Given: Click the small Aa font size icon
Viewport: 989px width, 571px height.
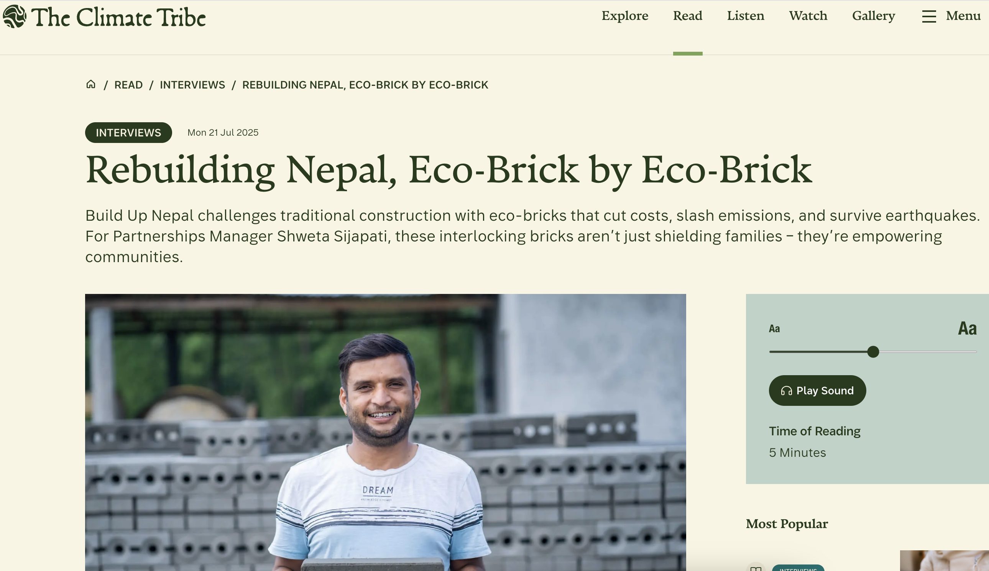Looking at the screenshot, I should (x=774, y=329).
